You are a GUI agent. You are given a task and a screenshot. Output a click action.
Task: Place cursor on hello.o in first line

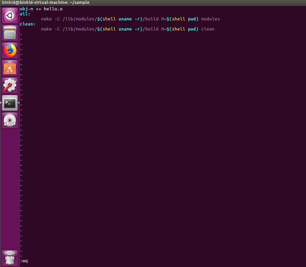point(53,9)
